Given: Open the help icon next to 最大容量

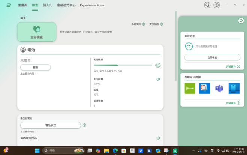Looking at the screenshot, I should [158, 79].
